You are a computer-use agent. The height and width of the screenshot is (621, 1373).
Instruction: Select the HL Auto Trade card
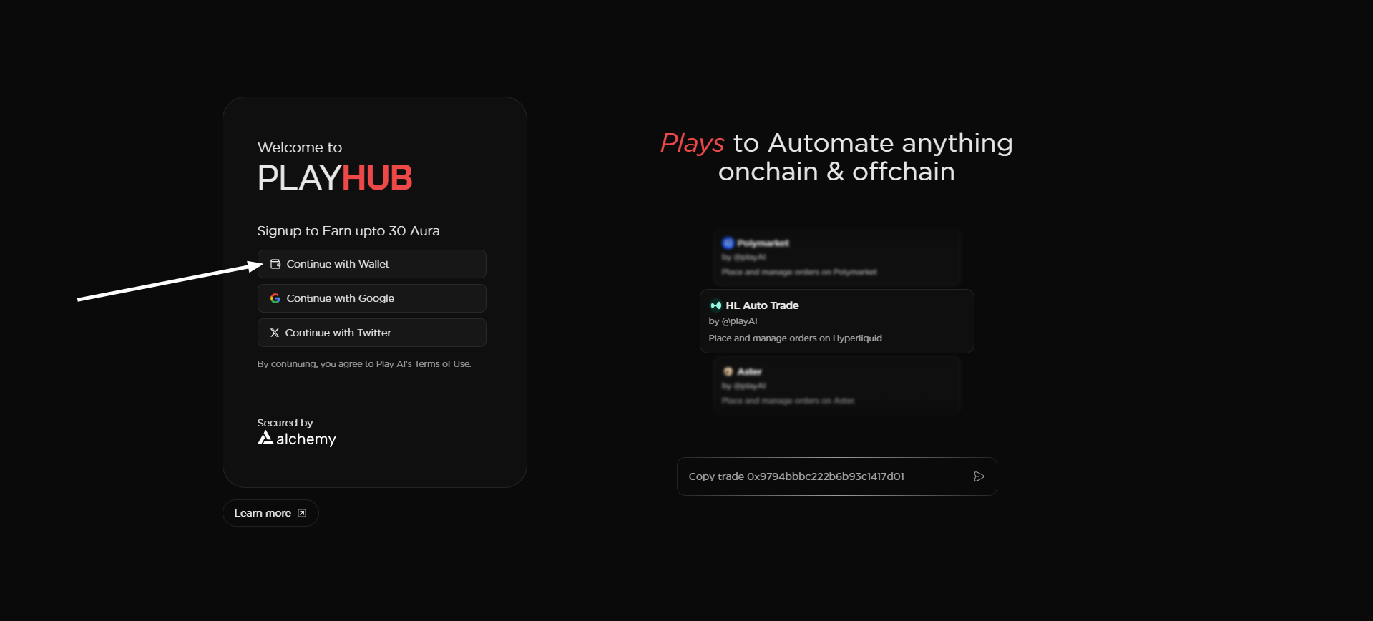(836, 321)
